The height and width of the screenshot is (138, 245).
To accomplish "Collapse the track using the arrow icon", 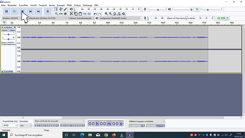I will pos(2,71).
